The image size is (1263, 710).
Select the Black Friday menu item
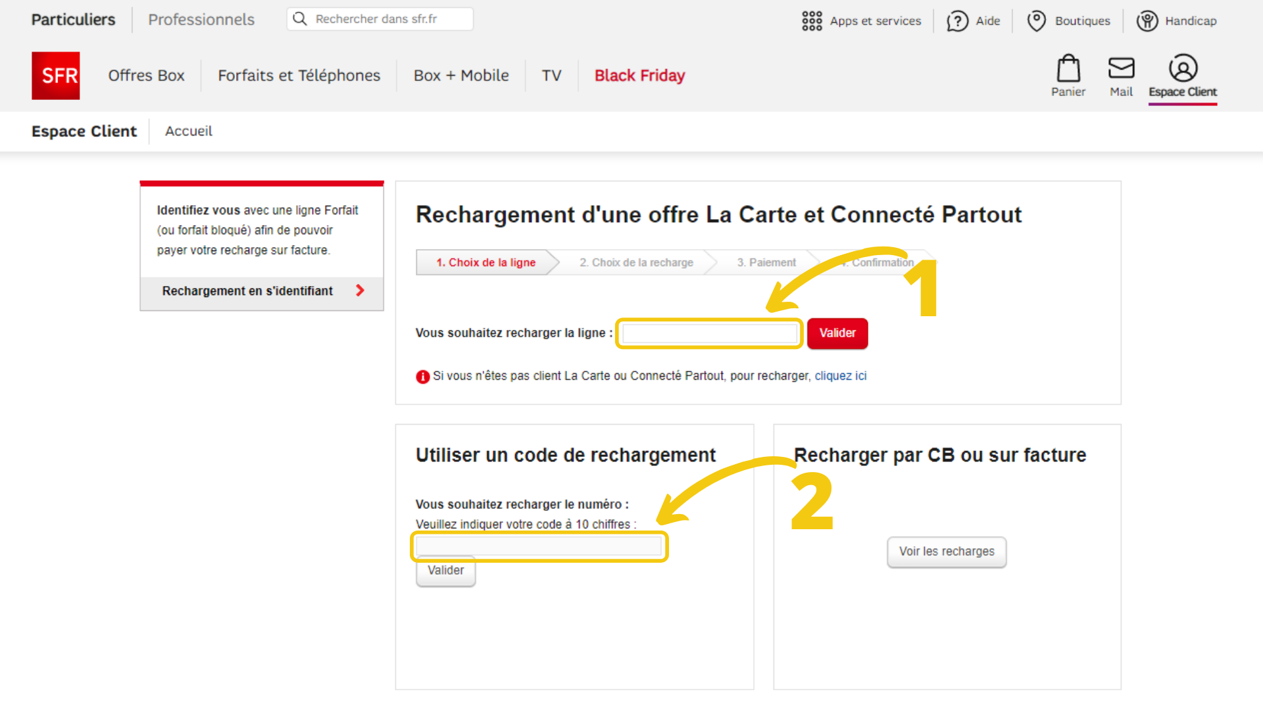[x=639, y=76]
